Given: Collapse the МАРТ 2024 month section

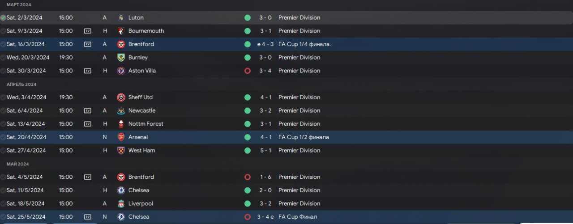Looking at the screenshot, I should point(19,4).
